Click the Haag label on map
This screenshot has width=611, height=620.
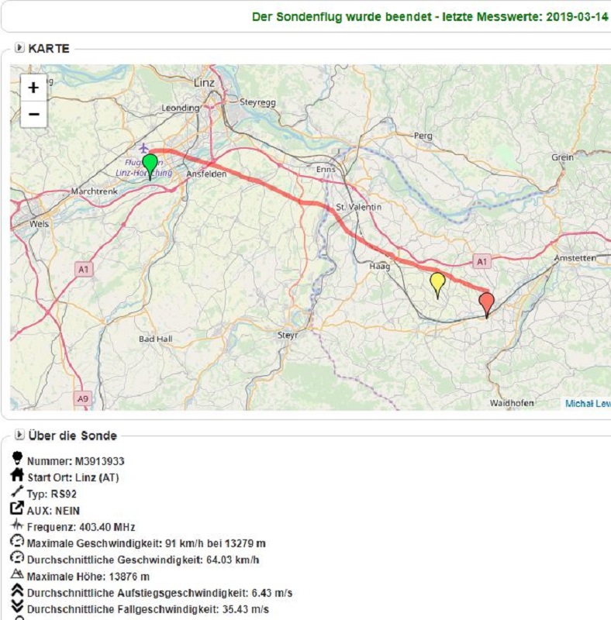point(380,267)
